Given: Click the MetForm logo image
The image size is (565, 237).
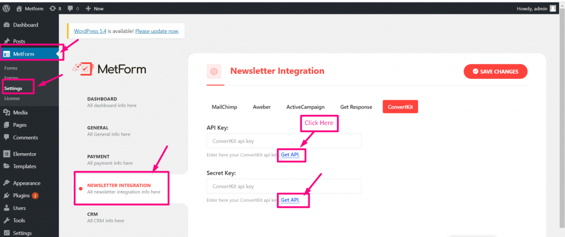Looking at the screenshot, I should 109,69.
